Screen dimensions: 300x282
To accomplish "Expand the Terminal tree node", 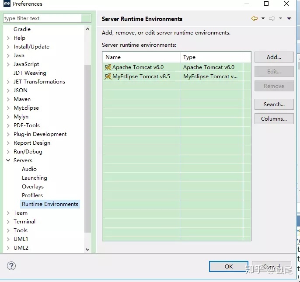I will tap(8, 222).
